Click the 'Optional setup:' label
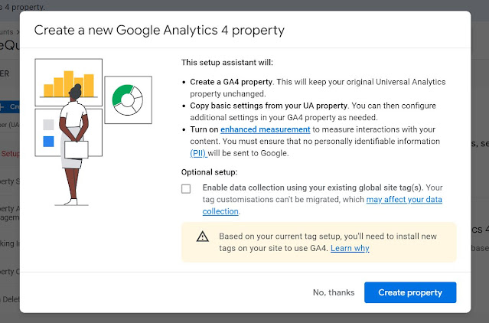489x323 pixels. coord(210,172)
